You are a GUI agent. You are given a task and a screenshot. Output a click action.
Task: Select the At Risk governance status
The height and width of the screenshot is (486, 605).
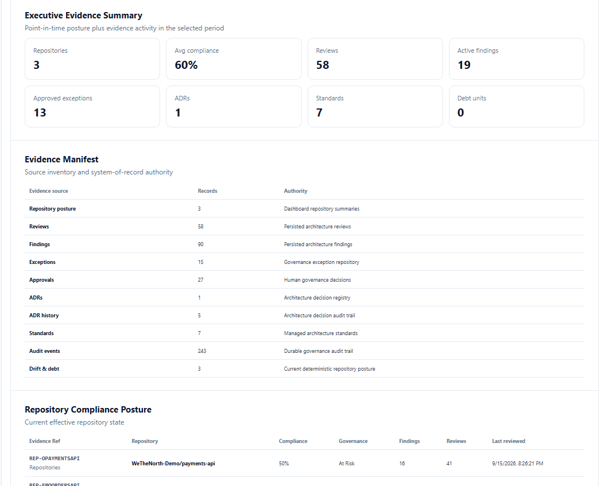pyautogui.click(x=347, y=464)
